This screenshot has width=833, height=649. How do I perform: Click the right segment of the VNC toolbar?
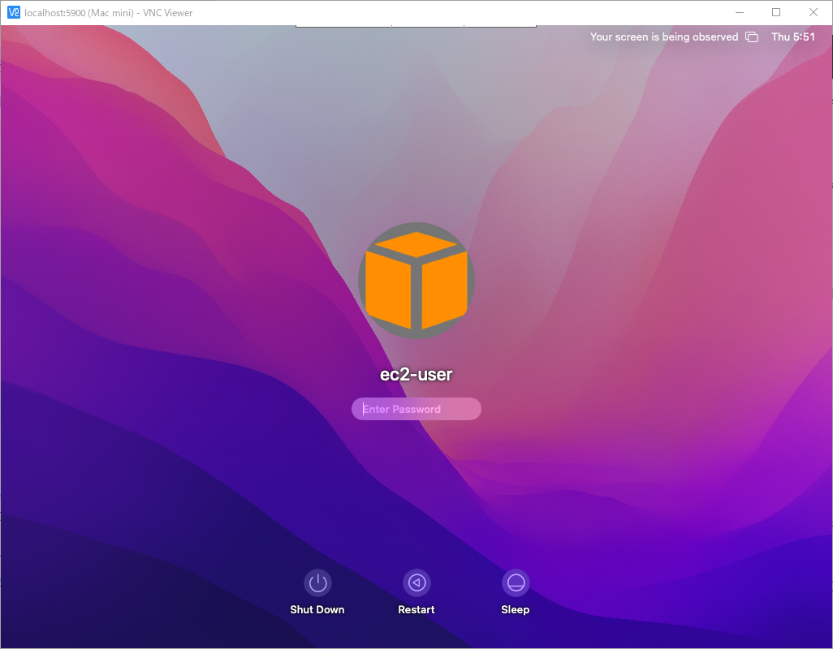click(500, 26)
